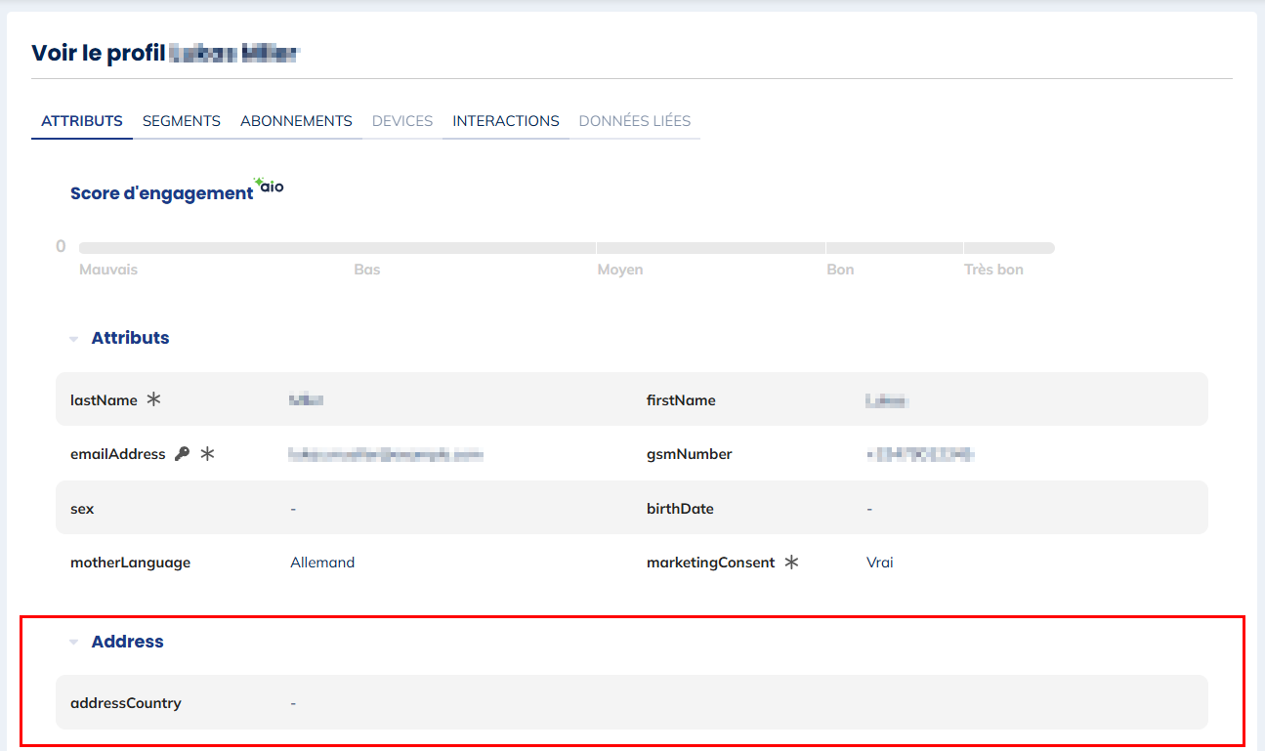Click the Très bon segment of the score bar
Viewport: 1265px width, 751px height.
(1008, 248)
